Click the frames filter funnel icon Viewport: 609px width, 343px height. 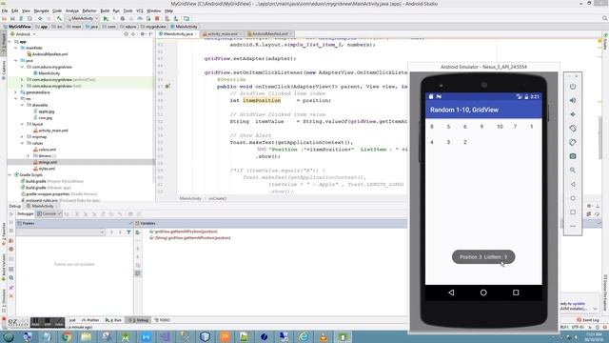(128, 232)
